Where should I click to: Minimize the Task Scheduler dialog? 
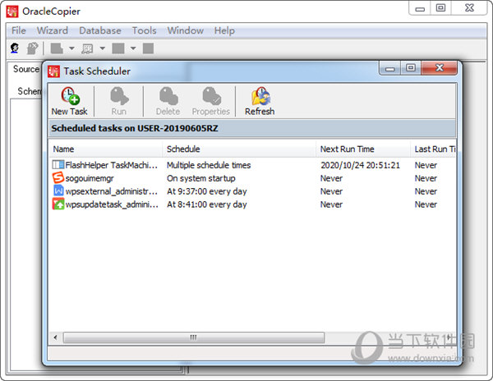pos(390,68)
